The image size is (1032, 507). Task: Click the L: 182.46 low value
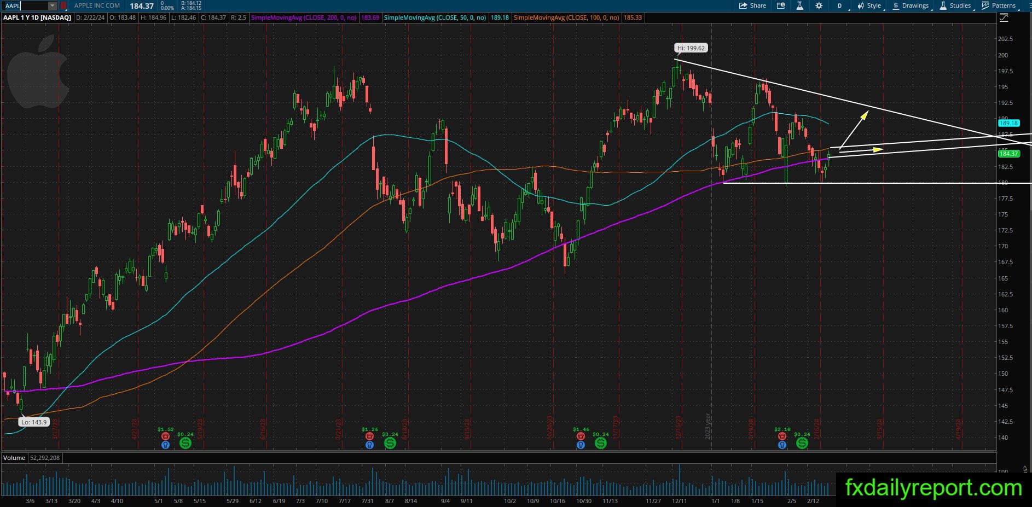(183, 18)
